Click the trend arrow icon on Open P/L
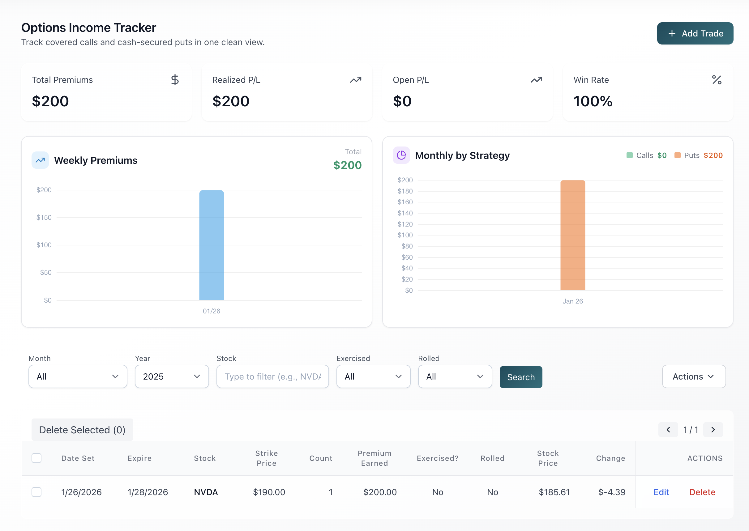749x531 pixels. (536, 80)
